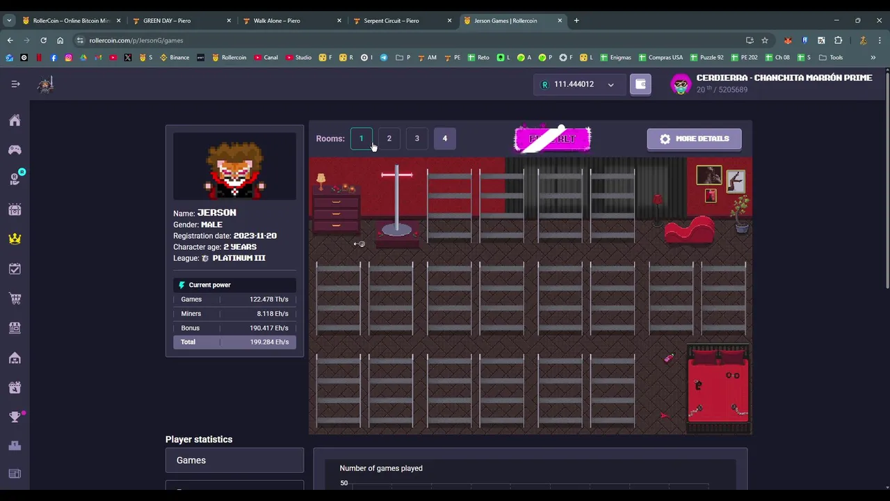Click the MORE DETAILS button
The image size is (890, 501).
[694, 138]
